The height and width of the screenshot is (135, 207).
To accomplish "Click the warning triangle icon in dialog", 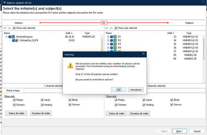I will coord(70,65).
